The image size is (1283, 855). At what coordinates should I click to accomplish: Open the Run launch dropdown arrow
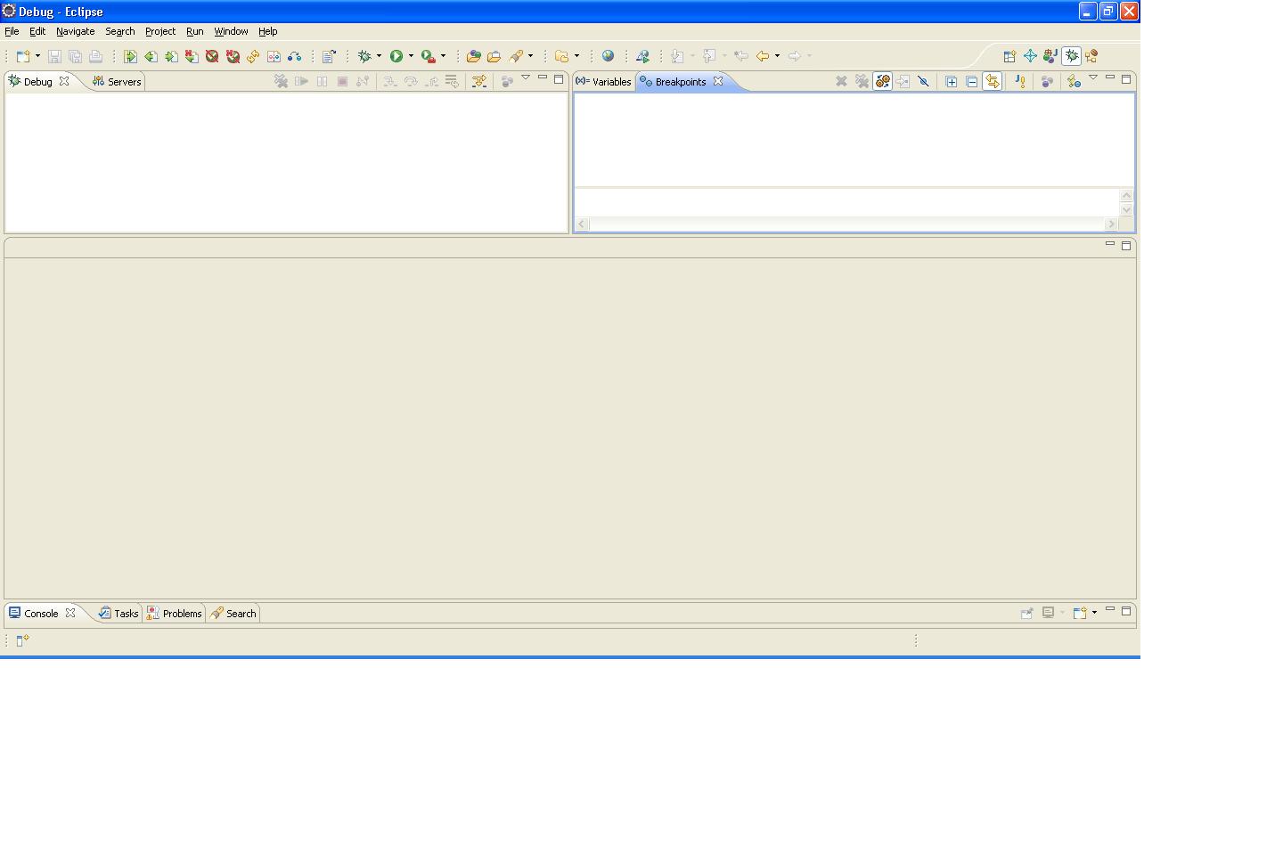[x=411, y=56]
